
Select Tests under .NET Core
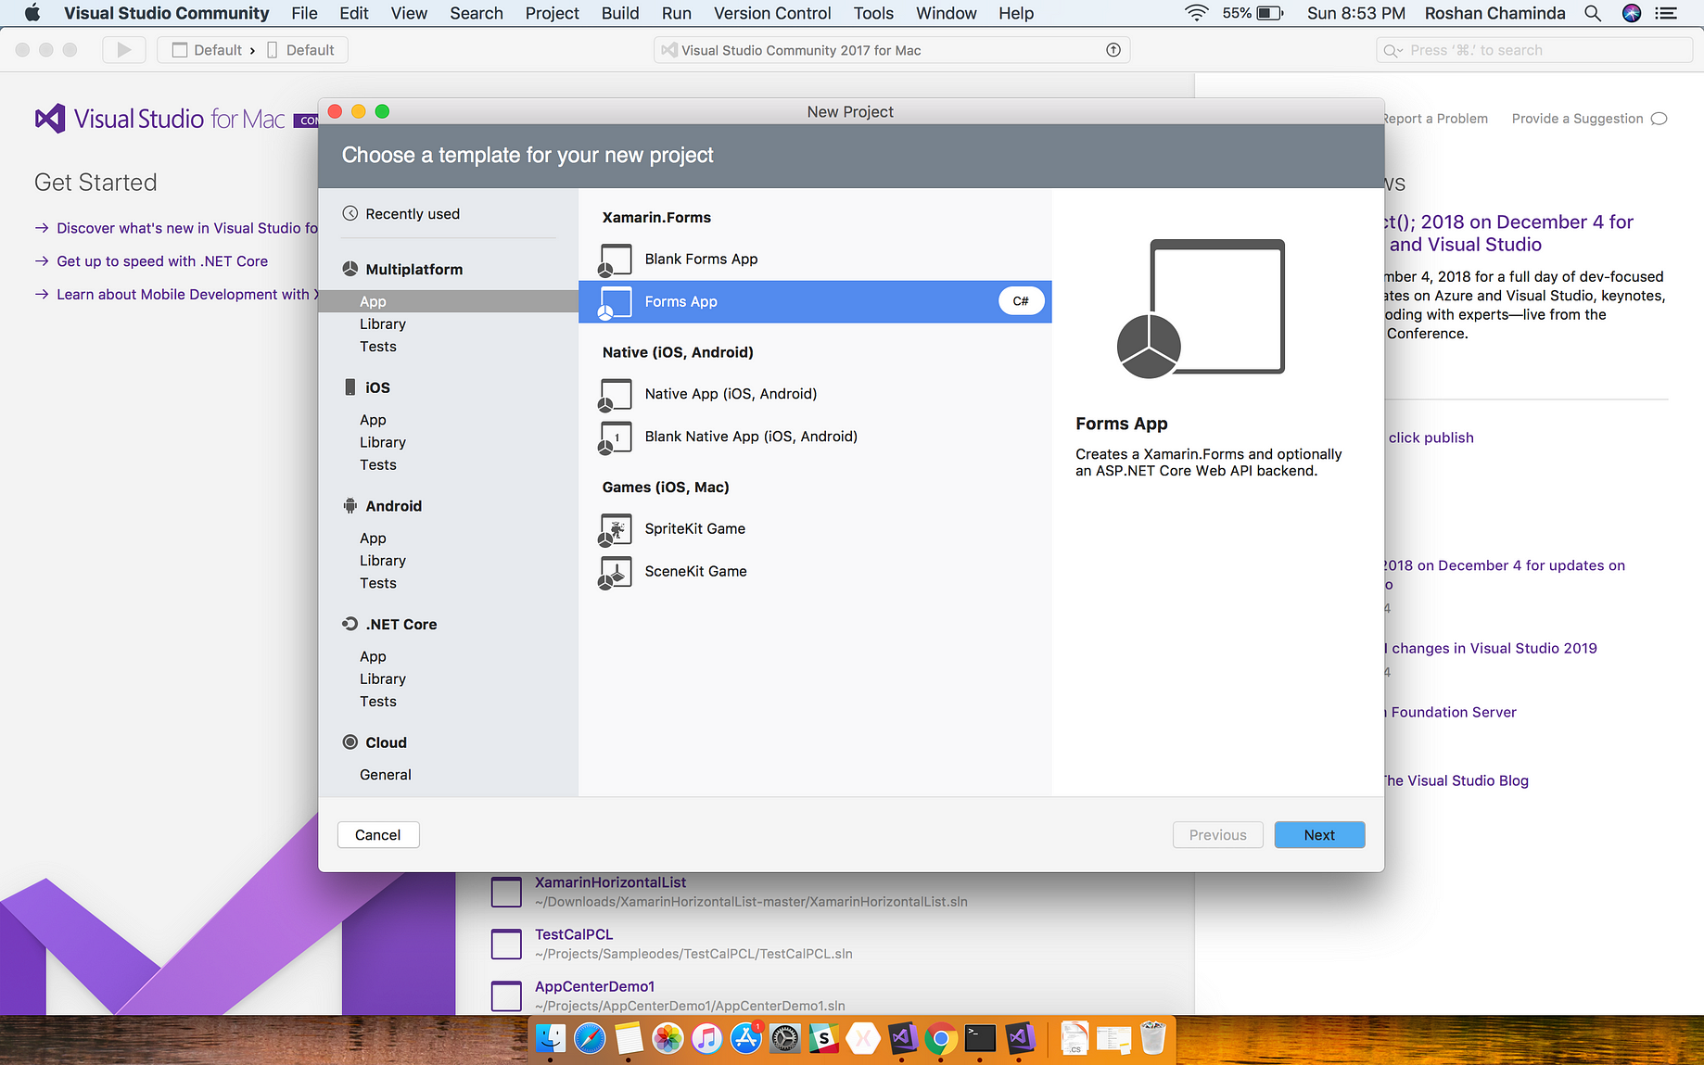coord(378,702)
